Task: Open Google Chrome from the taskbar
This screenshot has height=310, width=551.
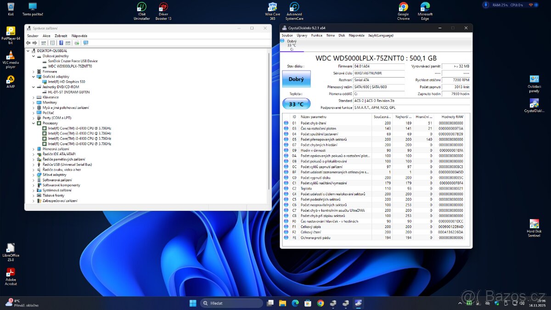Action: tap(320, 303)
